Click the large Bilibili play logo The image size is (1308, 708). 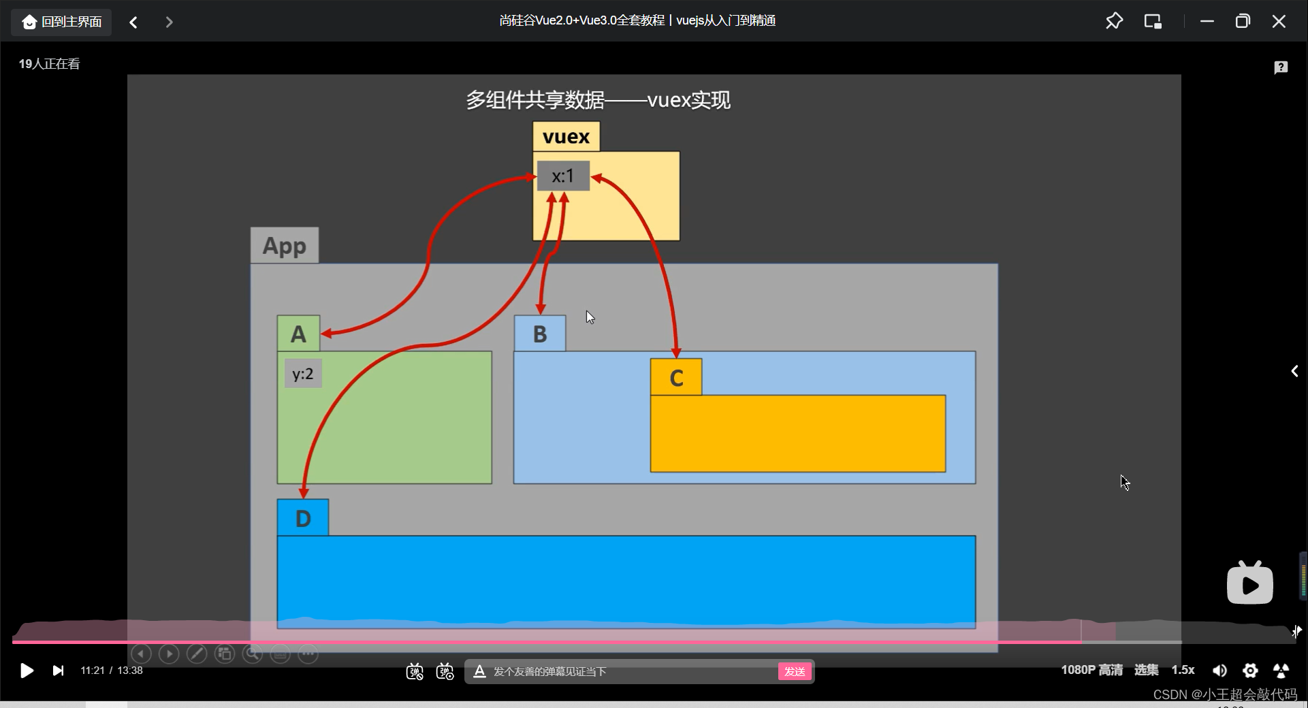point(1249,583)
